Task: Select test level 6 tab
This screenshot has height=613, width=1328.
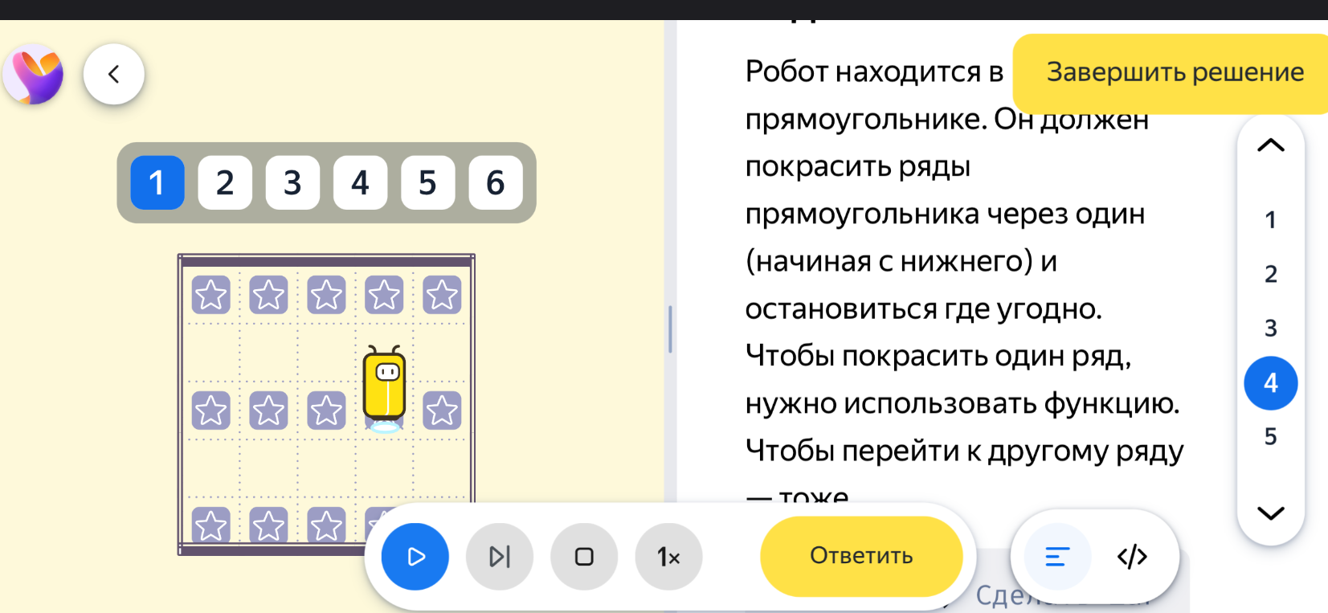Action: pyautogui.click(x=495, y=182)
